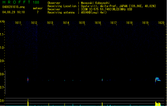
Task: Click the 1620 time axis label
Action: [x=161, y=23]
